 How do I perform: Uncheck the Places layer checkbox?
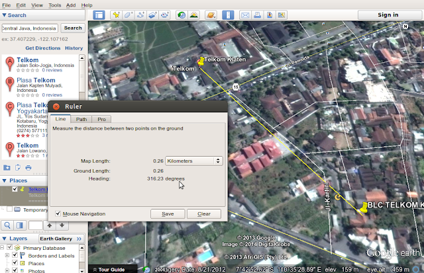[x=15, y=262]
